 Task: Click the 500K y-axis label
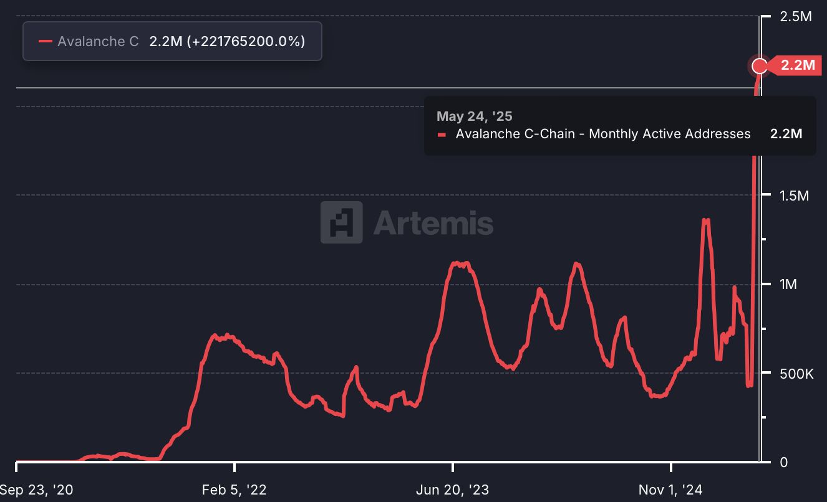click(x=796, y=374)
